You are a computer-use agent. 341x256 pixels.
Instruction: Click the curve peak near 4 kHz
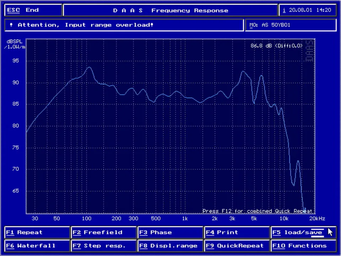click(x=243, y=71)
